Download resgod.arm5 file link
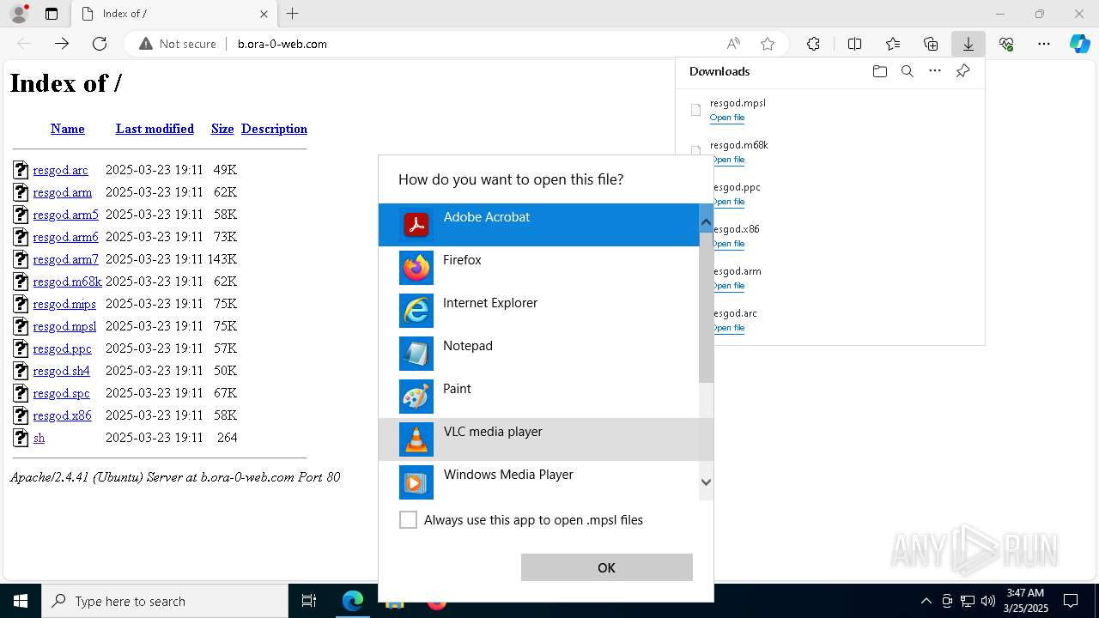This screenshot has width=1099, height=618. point(65,215)
